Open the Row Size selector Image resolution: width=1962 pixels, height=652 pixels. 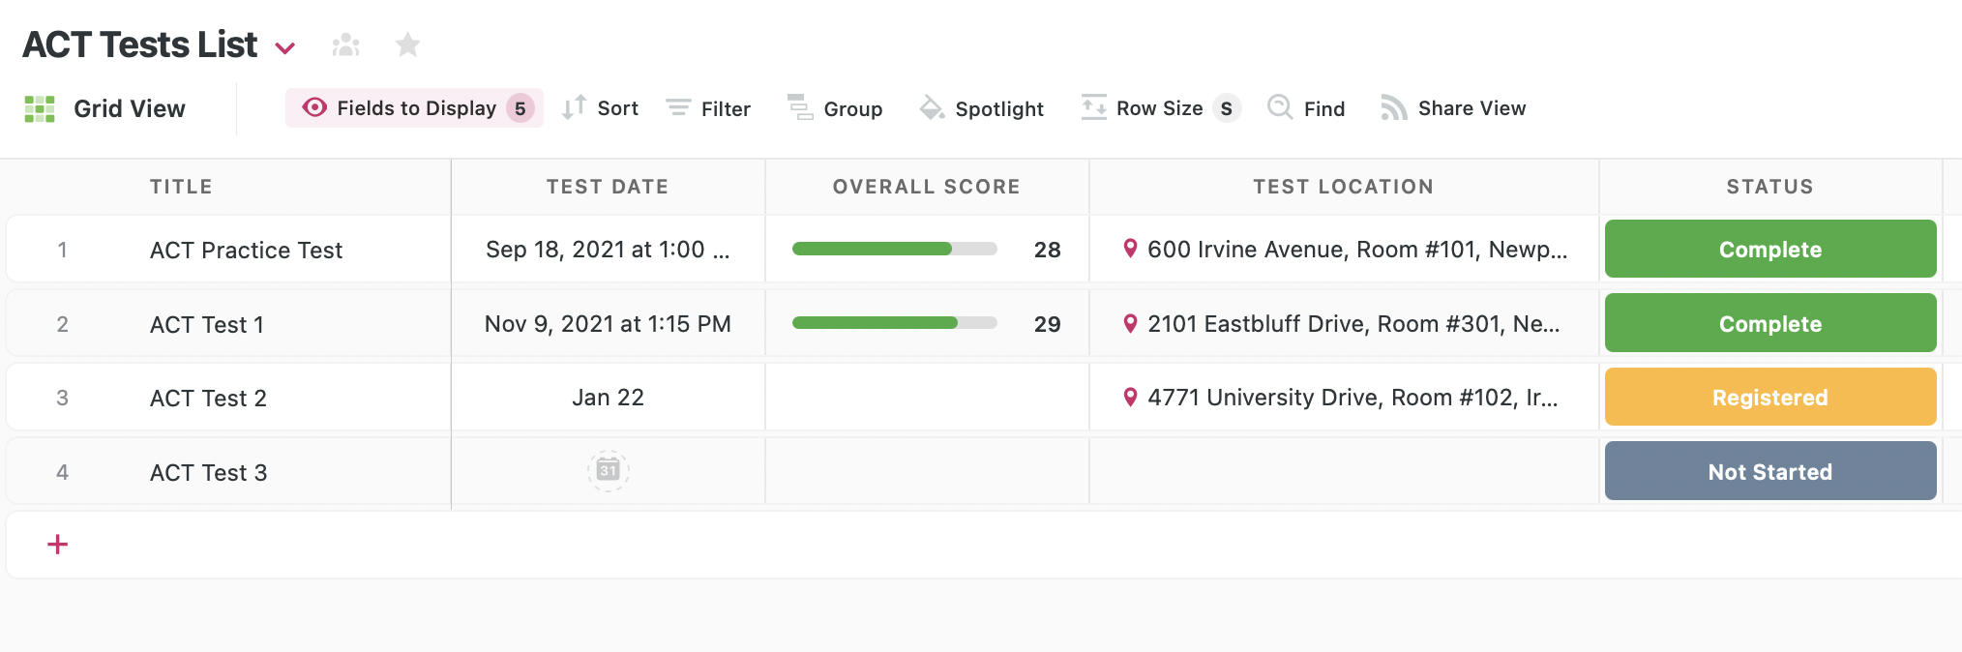1160,108
